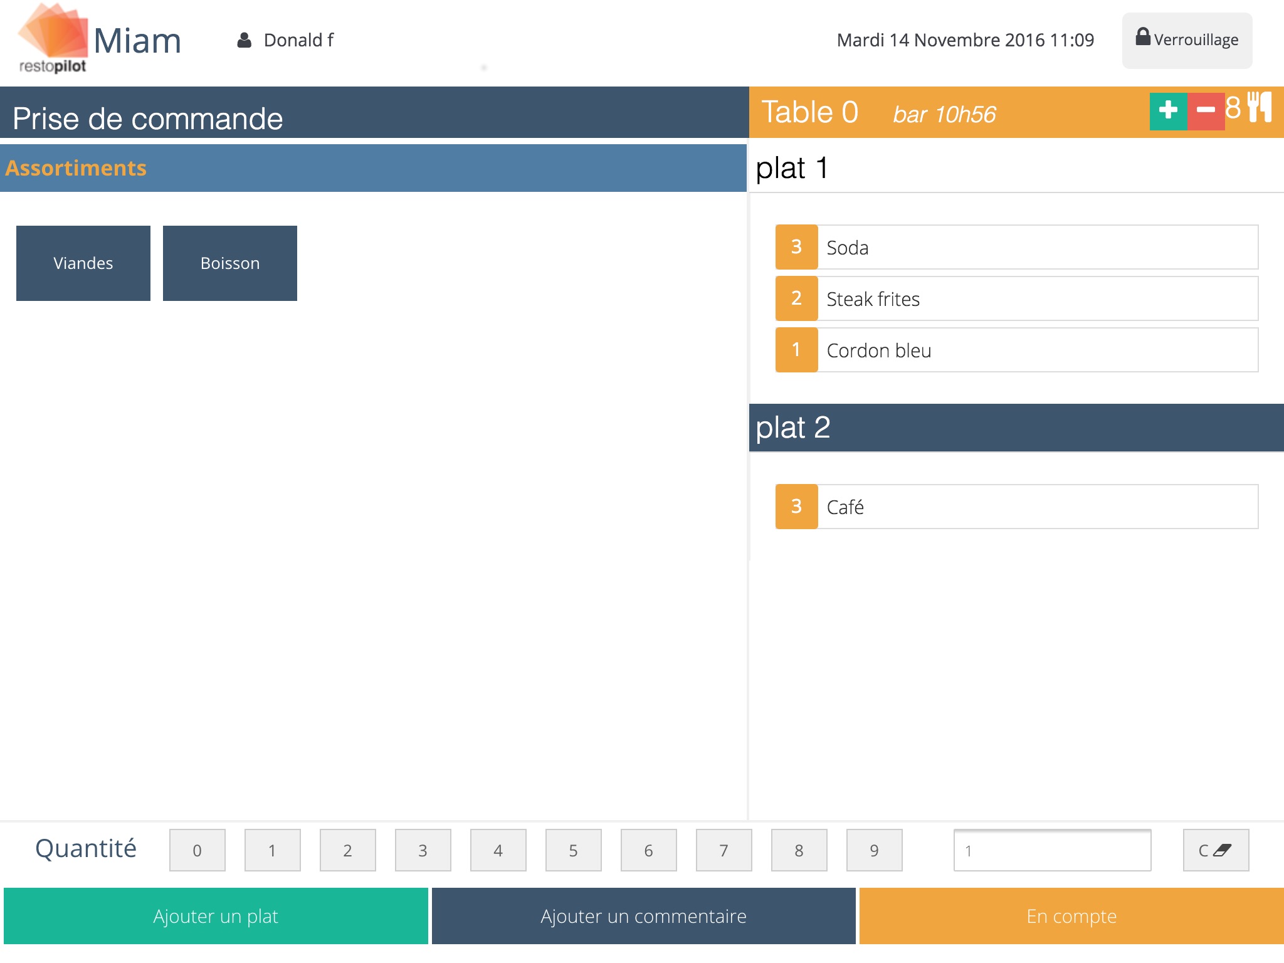Viewport: 1284px width, 963px height.
Task: Click the green plus guest icon
Action: (x=1168, y=111)
